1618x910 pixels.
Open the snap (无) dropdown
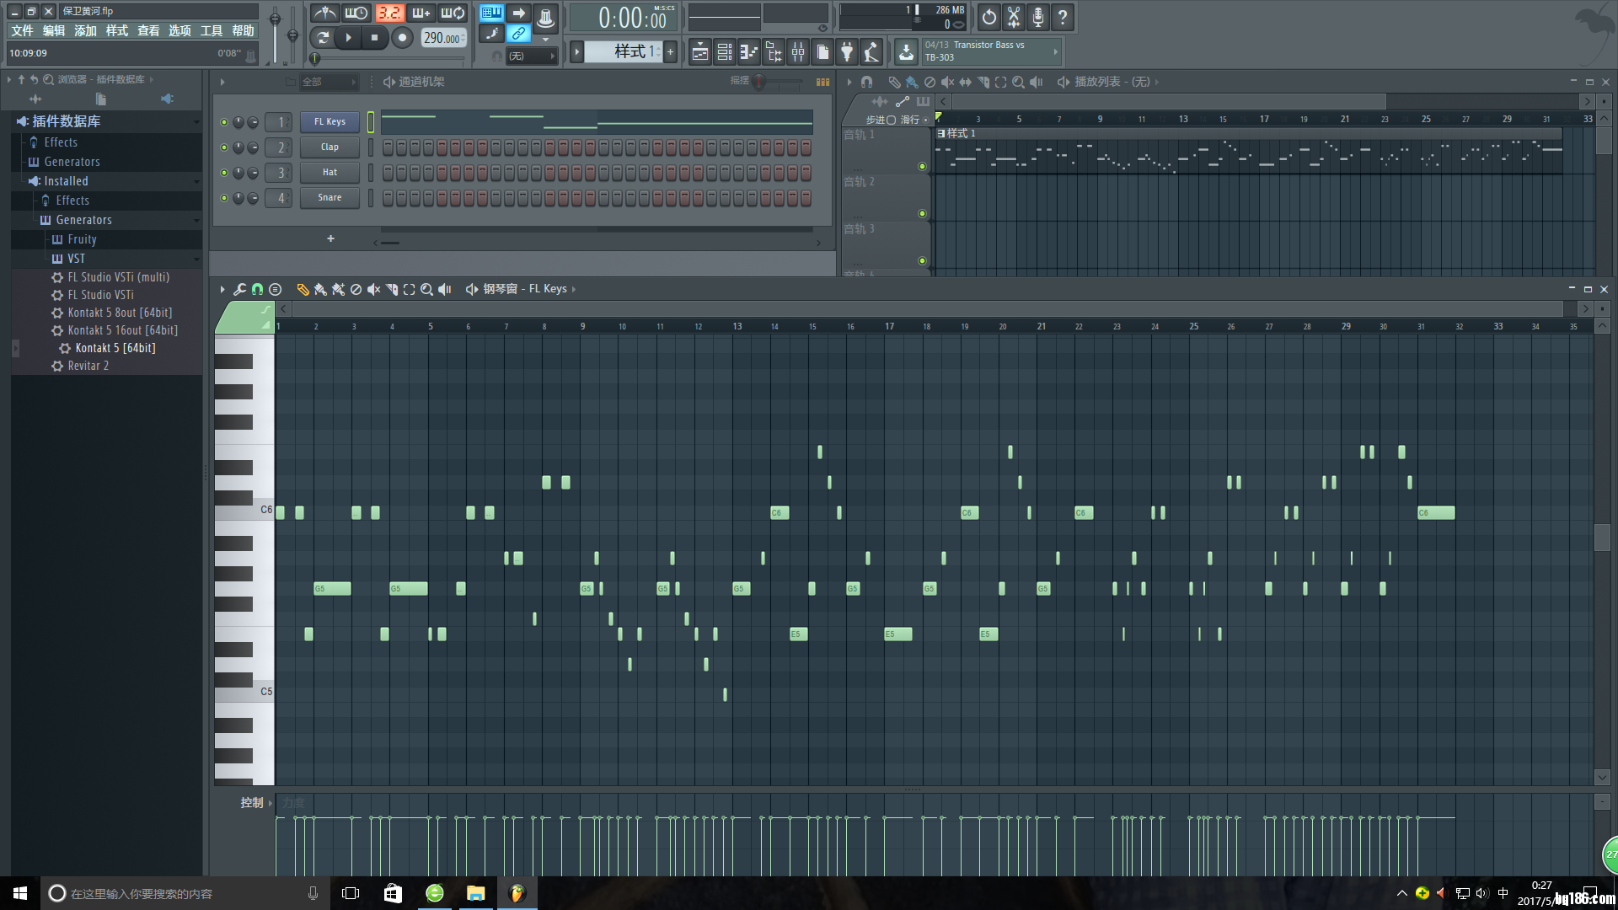point(532,56)
